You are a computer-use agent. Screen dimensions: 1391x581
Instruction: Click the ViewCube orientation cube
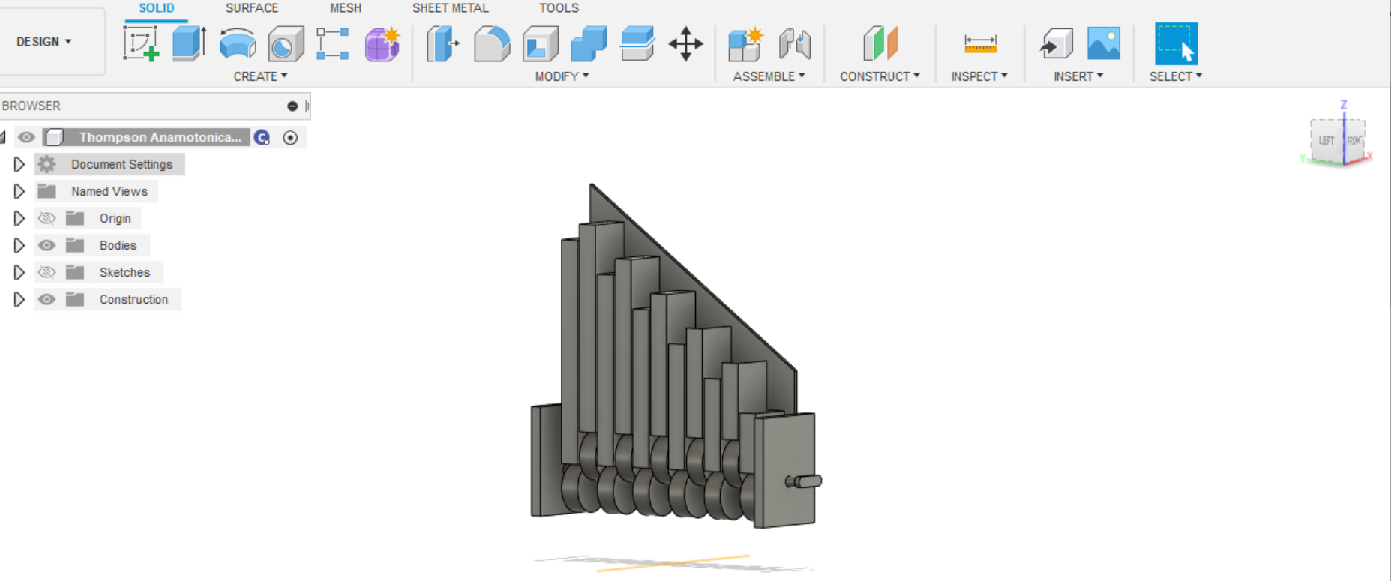[x=1339, y=140]
